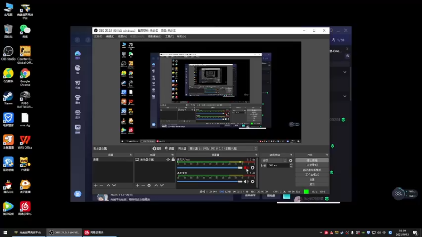Open home icon in platform window sidebar

coord(78,55)
